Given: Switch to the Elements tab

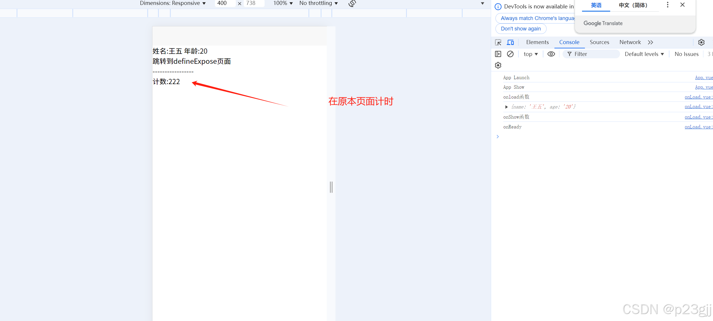Looking at the screenshot, I should [x=537, y=42].
